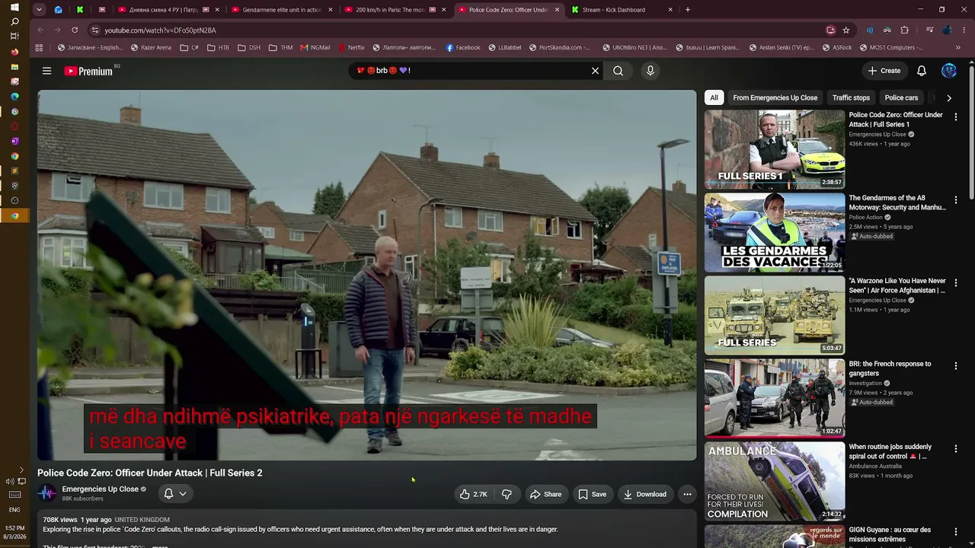Clear the YouTube search box text

596,71
